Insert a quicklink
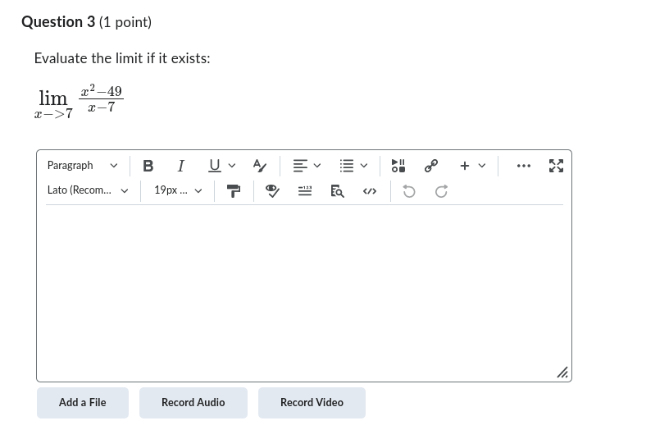The width and height of the screenshot is (669, 439). (431, 166)
